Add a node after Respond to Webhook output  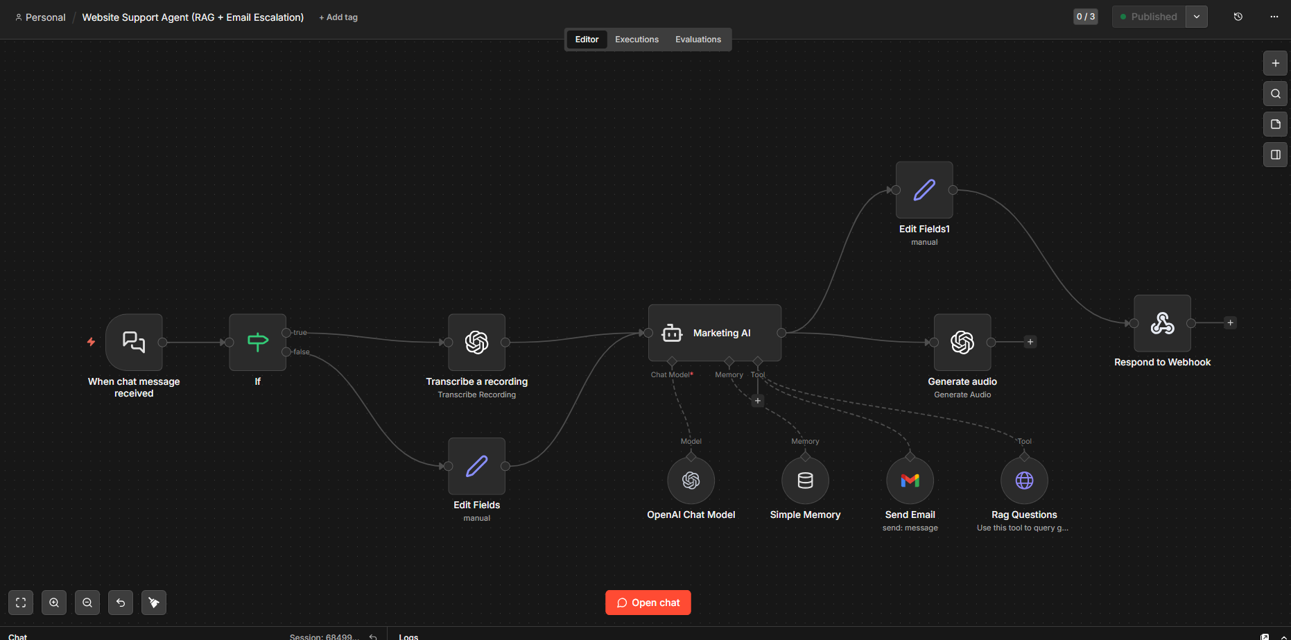tap(1231, 323)
